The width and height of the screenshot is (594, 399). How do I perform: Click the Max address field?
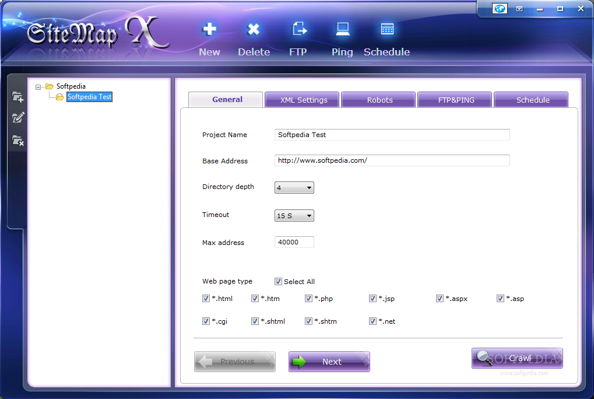(x=294, y=242)
